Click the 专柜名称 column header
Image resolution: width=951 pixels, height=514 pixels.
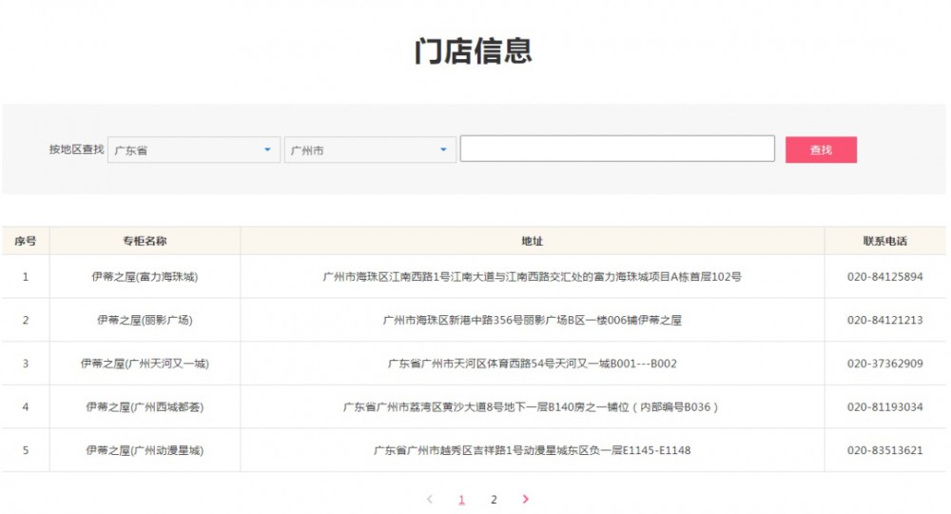(x=145, y=241)
